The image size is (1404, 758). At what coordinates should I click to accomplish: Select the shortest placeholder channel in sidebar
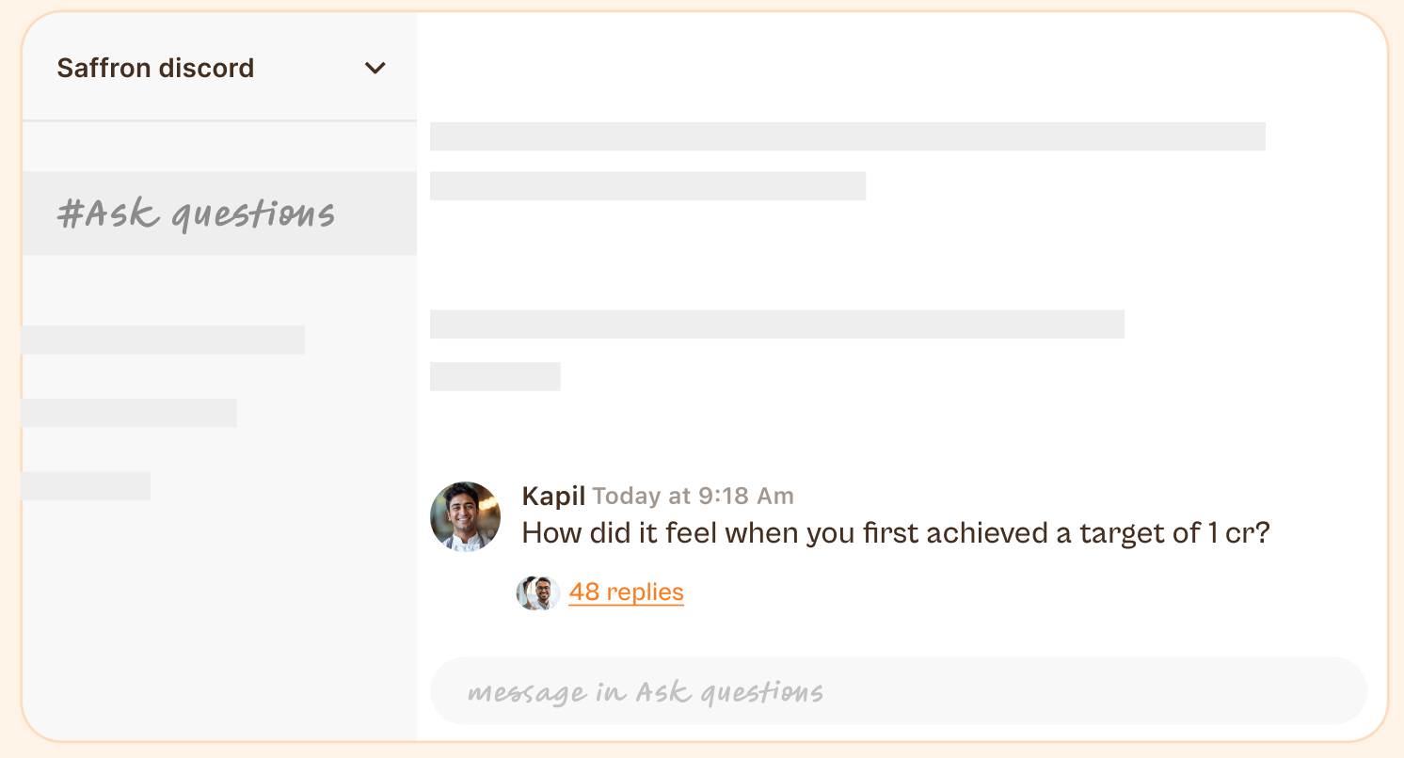[87, 486]
